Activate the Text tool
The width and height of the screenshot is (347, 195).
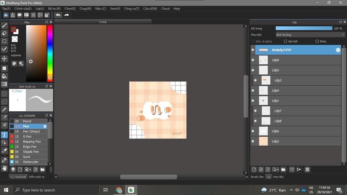pos(4,135)
